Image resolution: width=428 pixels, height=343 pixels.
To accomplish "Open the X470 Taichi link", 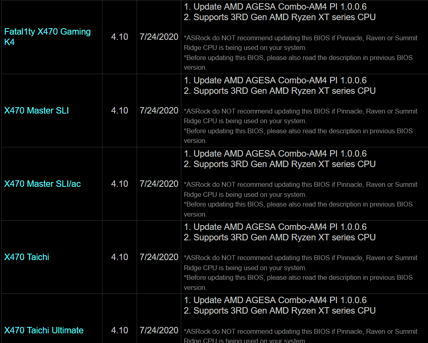I will click(x=27, y=257).
